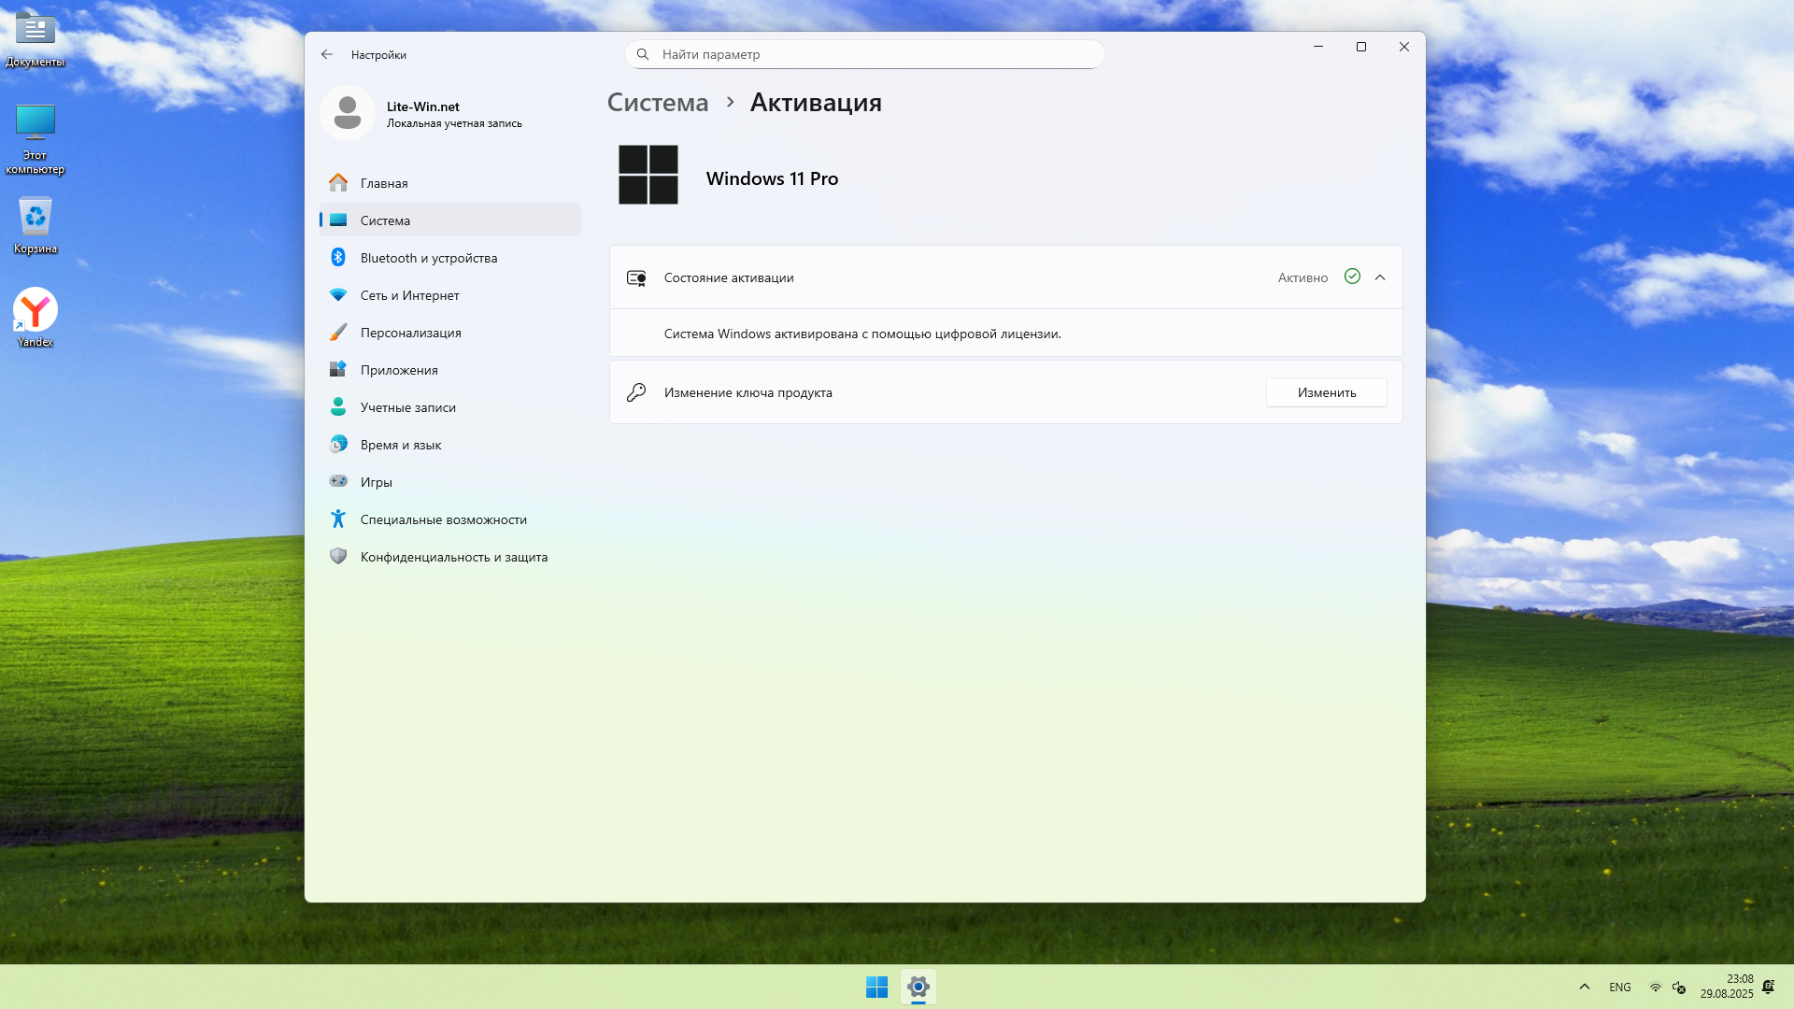The width and height of the screenshot is (1794, 1009).
Task: Switch ENG input language indicator
Action: [1620, 987]
